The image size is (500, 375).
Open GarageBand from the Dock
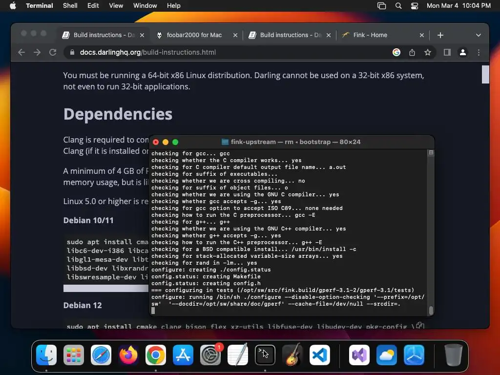tap(292, 355)
